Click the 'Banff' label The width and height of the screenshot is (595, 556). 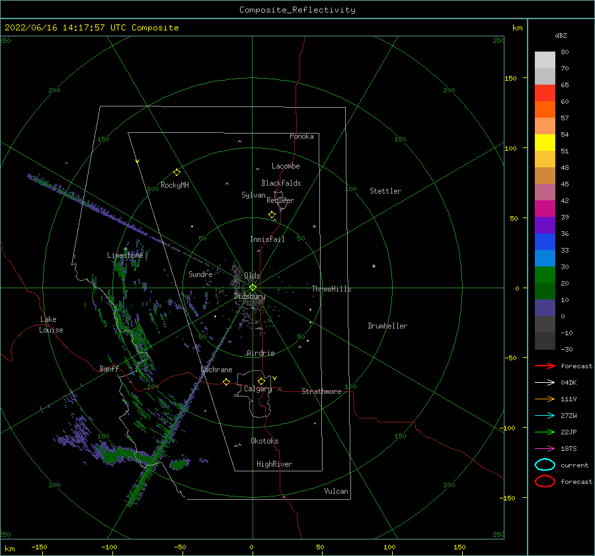[x=109, y=368]
